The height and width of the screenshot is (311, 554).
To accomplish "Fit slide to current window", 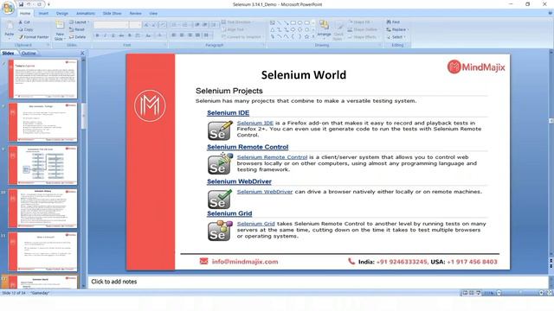I will point(550,293).
